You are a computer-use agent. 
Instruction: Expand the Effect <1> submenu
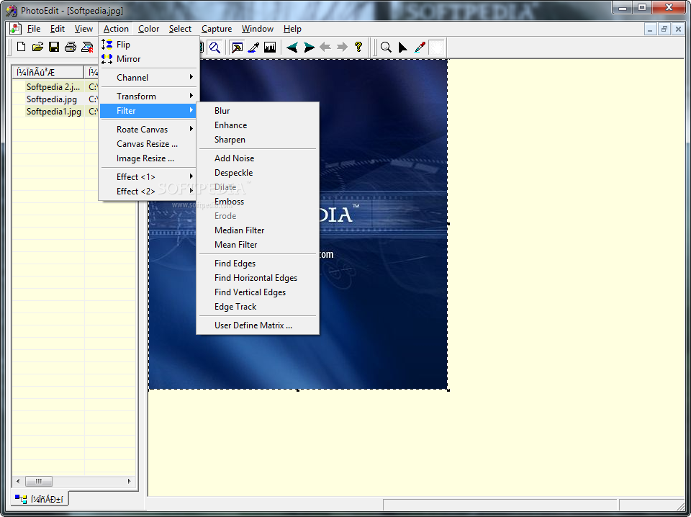tap(150, 176)
